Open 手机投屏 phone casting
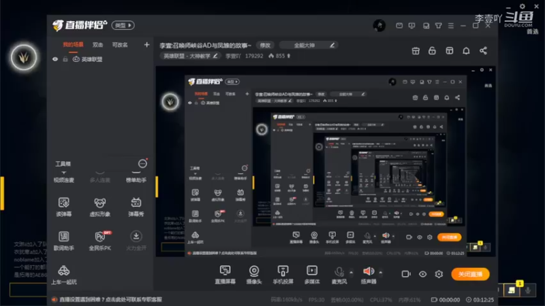 pyautogui.click(x=283, y=275)
